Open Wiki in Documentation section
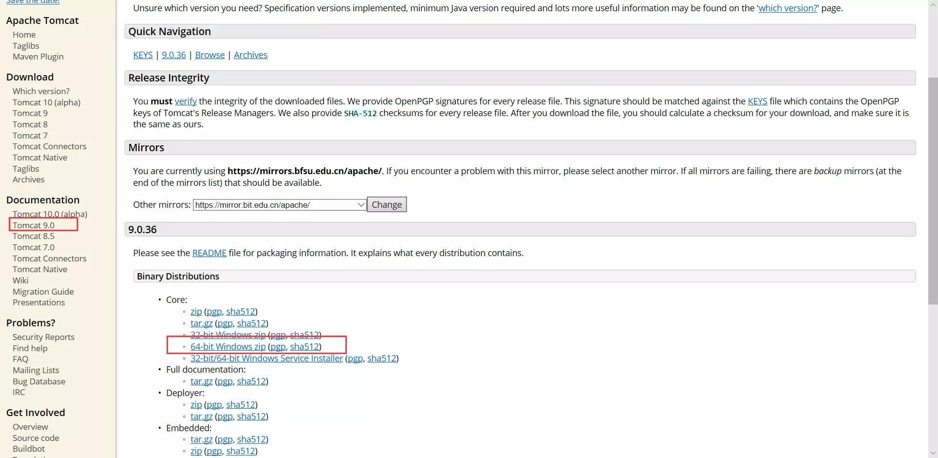The image size is (938, 458). pos(21,280)
